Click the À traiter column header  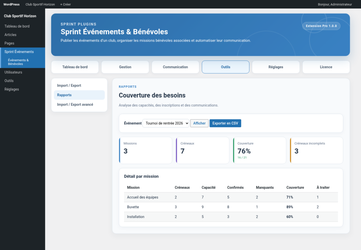(323, 187)
